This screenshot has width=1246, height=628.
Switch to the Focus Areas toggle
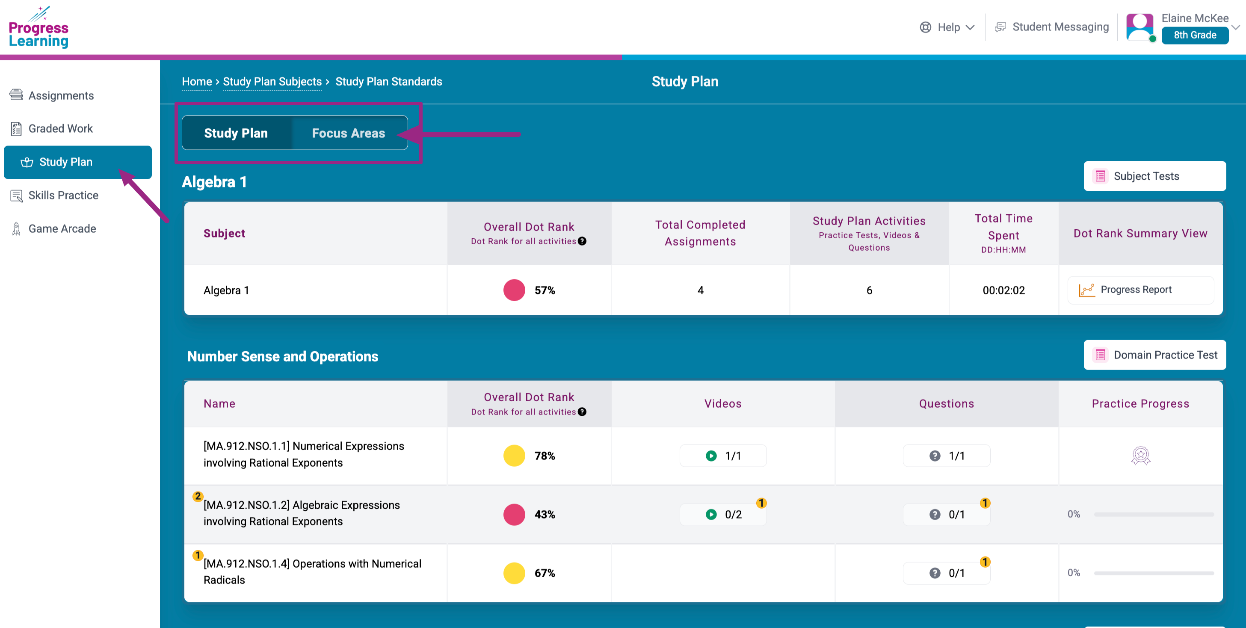348,133
